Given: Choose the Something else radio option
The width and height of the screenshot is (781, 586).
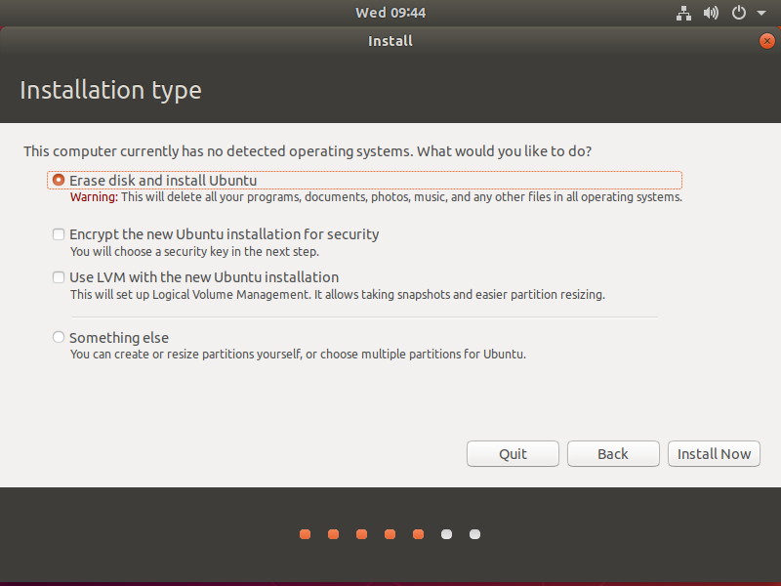Looking at the screenshot, I should [60, 338].
